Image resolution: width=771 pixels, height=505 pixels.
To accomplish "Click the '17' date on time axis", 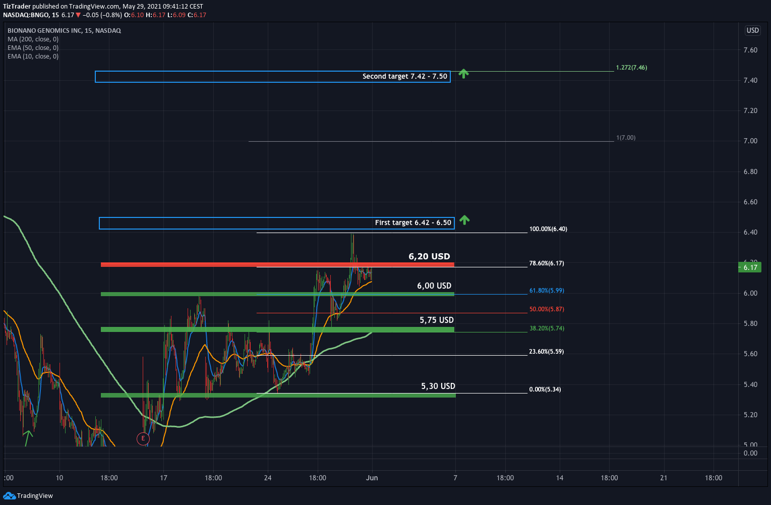I will click(x=163, y=478).
